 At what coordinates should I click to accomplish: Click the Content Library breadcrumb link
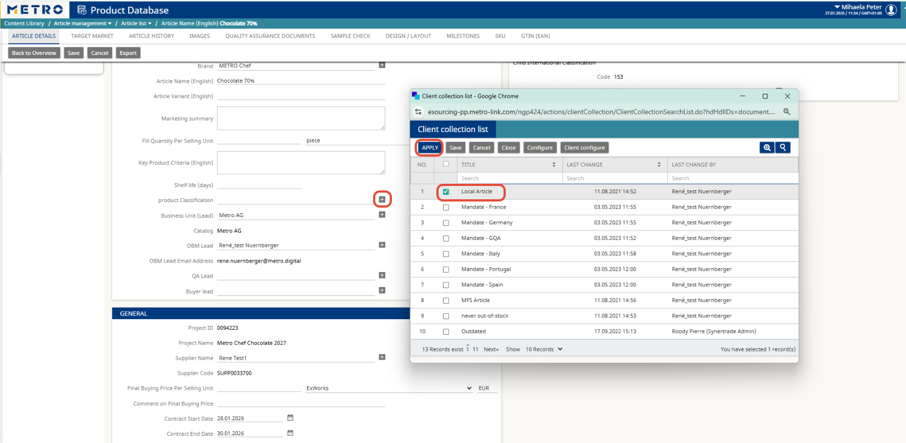tap(24, 23)
